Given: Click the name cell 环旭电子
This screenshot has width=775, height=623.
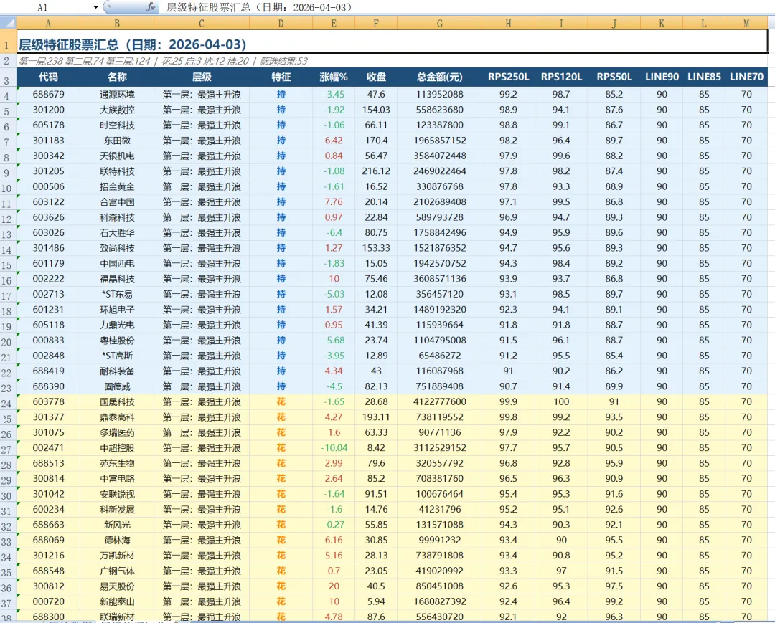Looking at the screenshot, I should point(117,310).
